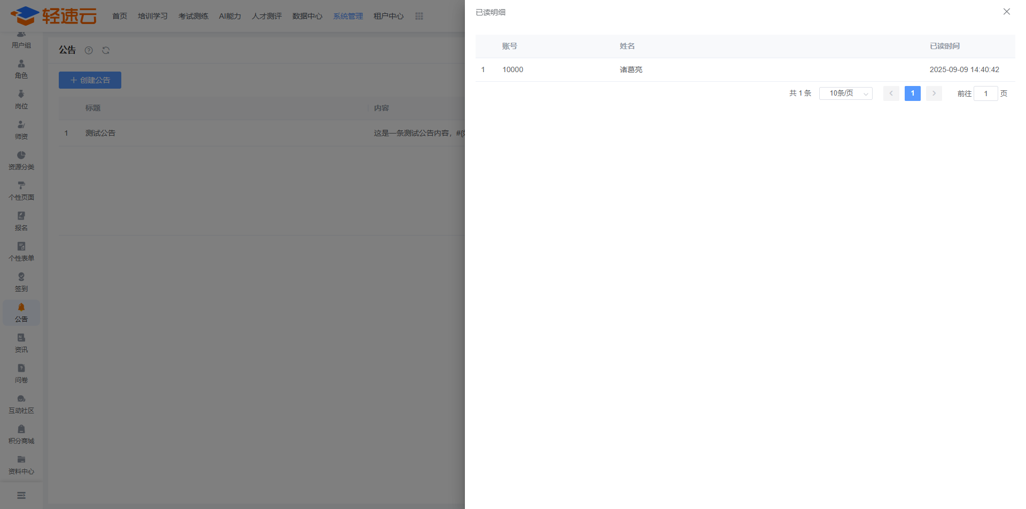Click the 创建公告 button
Screen dimensions: 1026x509
click(x=90, y=80)
